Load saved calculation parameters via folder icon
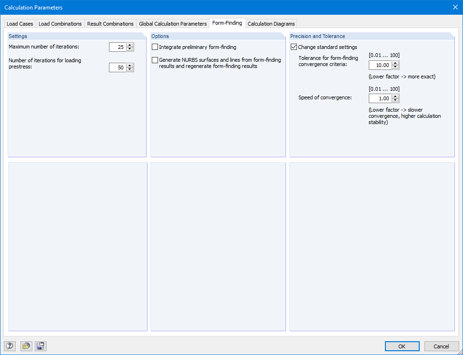This screenshot has height=355, width=463. pyautogui.click(x=26, y=346)
